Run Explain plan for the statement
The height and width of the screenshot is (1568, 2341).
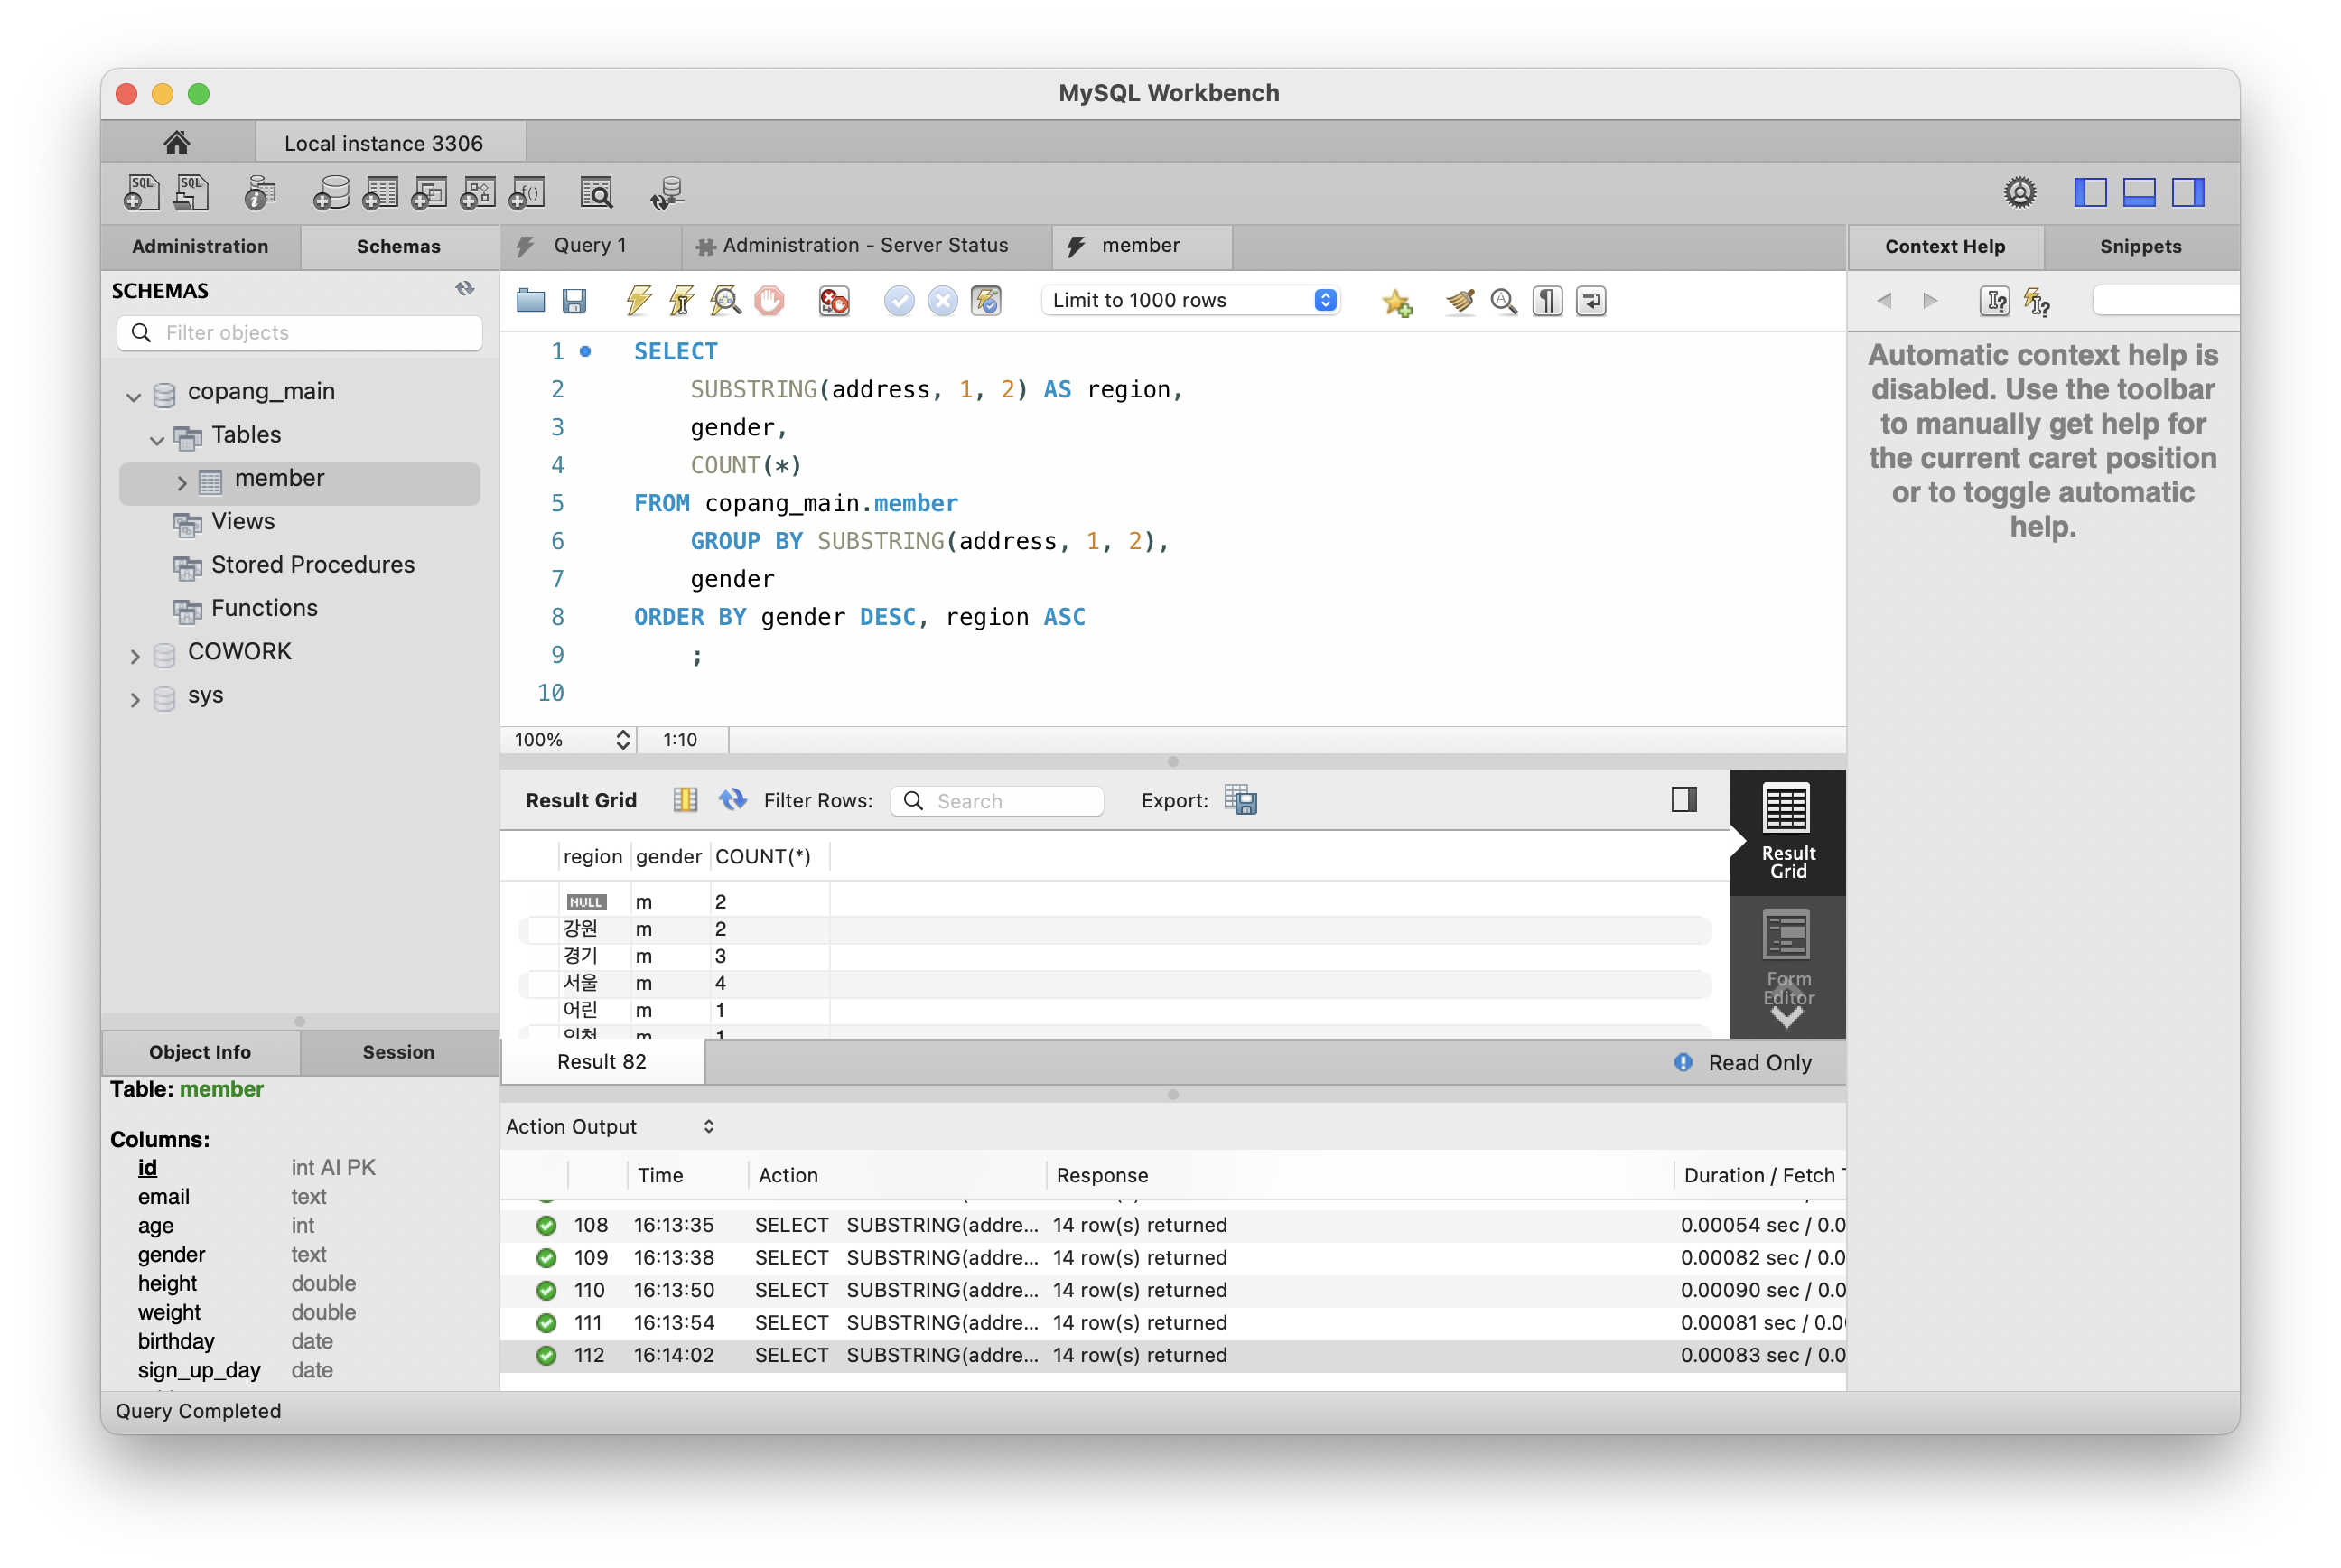(726, 300)
